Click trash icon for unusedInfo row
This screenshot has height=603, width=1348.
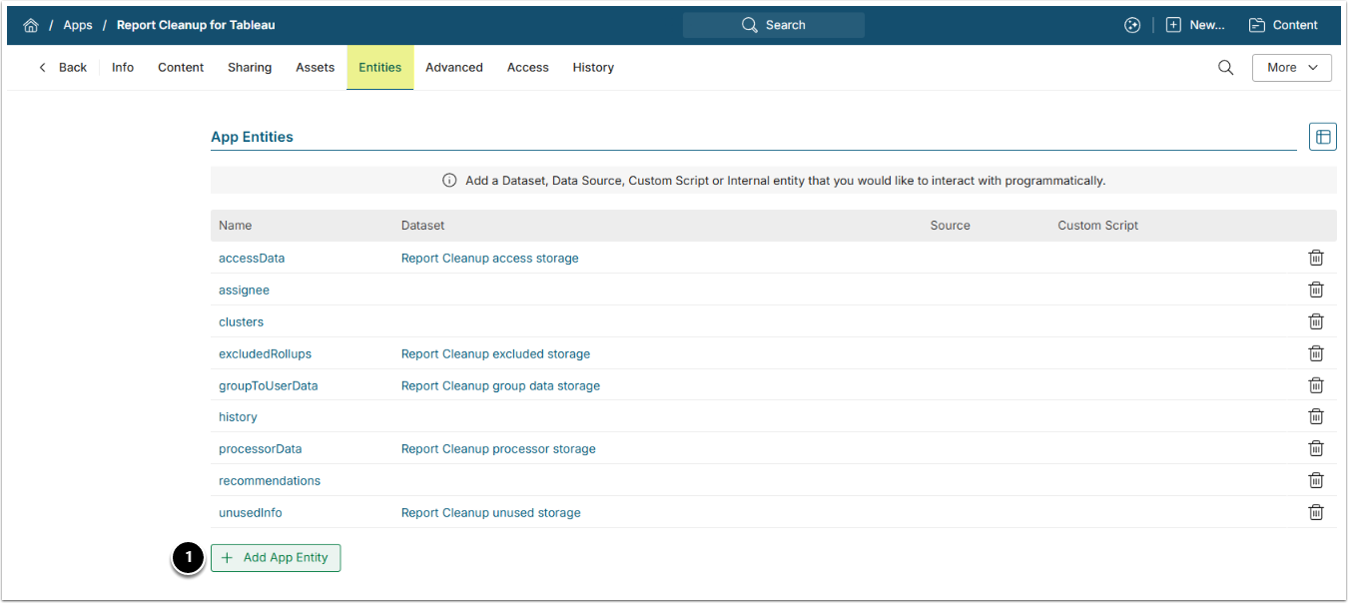[x=1316, y=512]
